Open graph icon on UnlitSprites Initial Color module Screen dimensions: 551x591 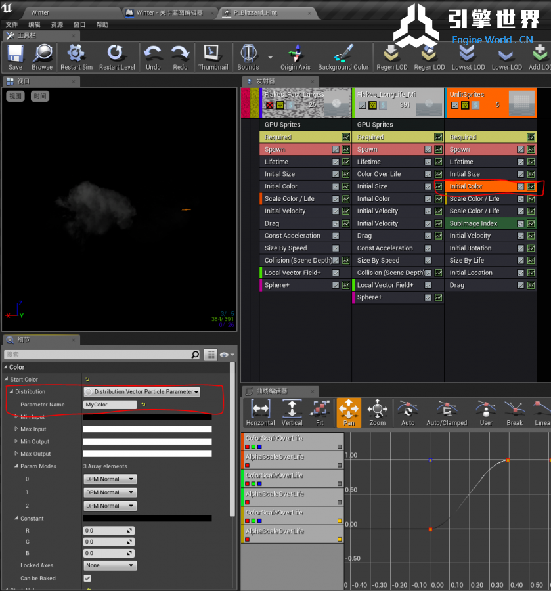pyautogui.click(x=531, y=186)
